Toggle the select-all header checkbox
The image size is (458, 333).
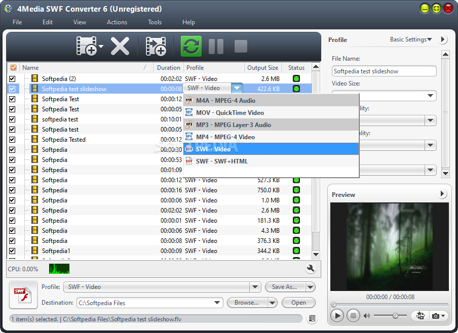13,67
